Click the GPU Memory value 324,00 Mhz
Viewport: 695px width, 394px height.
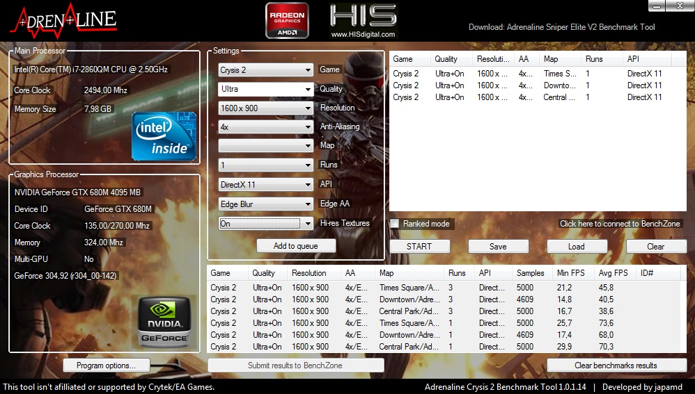pos(104,243)
